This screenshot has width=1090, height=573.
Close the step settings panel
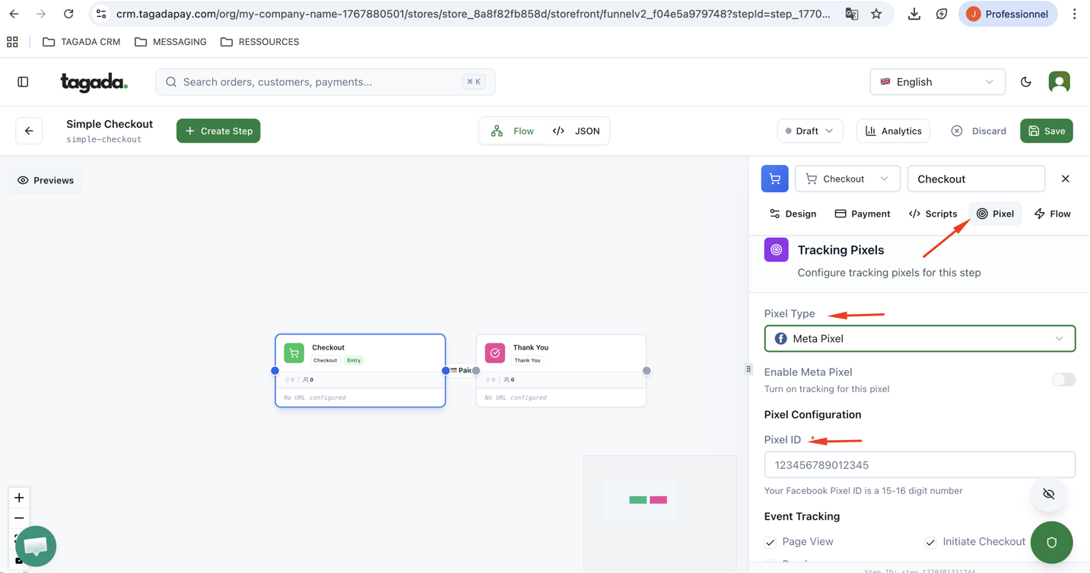[x=1065, y=179]
